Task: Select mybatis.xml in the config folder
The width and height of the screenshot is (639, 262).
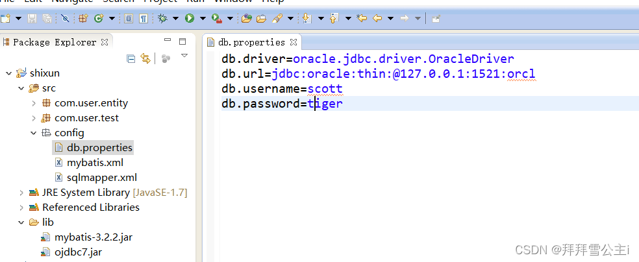Action: coord(95,163)
